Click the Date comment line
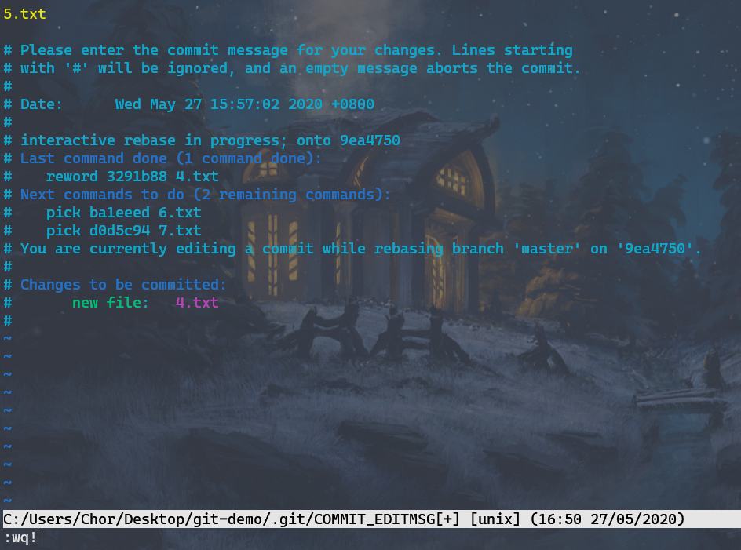 point(189,104)
